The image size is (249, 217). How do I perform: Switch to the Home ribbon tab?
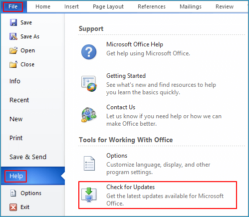point(43,6)
